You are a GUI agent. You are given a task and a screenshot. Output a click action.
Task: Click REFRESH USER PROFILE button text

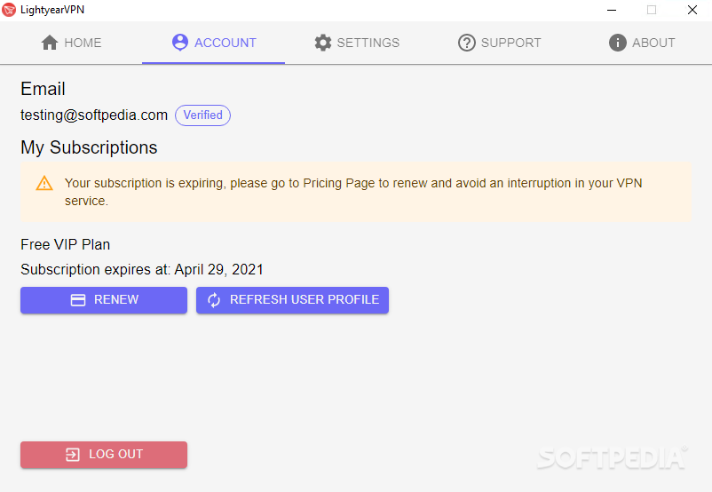pos(305,300)
